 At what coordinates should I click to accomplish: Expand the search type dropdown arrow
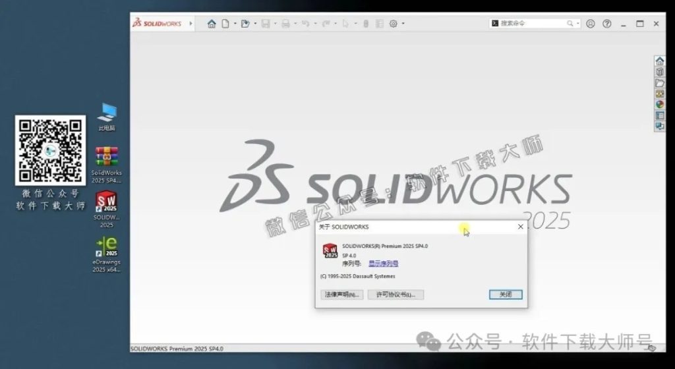(577, 23)
